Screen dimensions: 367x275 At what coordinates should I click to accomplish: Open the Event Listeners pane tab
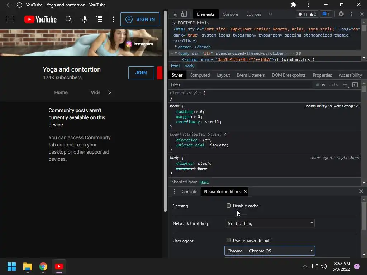pyautogui.click(x=251, y=75)
